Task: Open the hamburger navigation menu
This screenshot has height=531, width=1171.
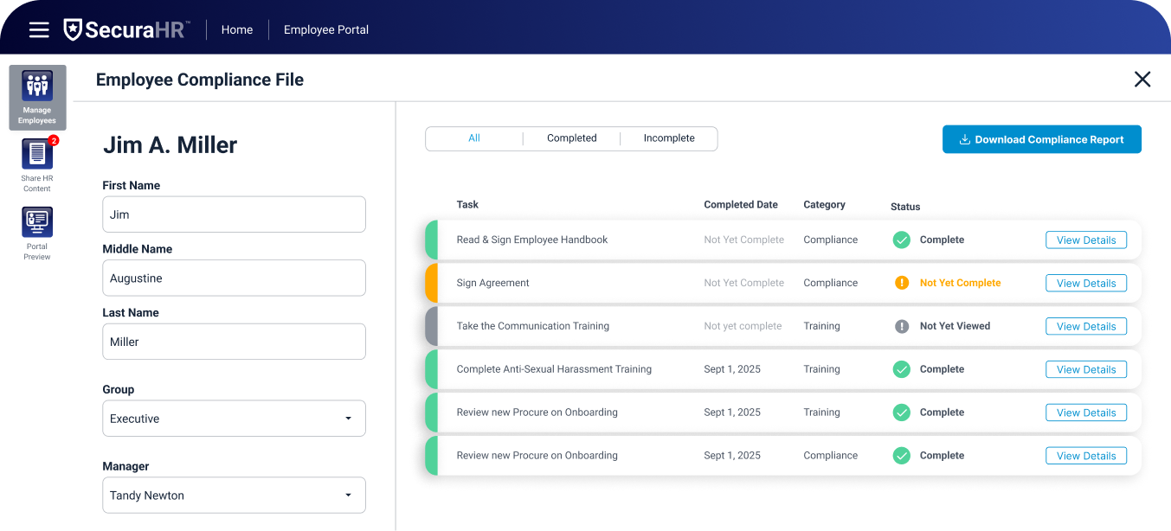Action: [x=38, y=29]
